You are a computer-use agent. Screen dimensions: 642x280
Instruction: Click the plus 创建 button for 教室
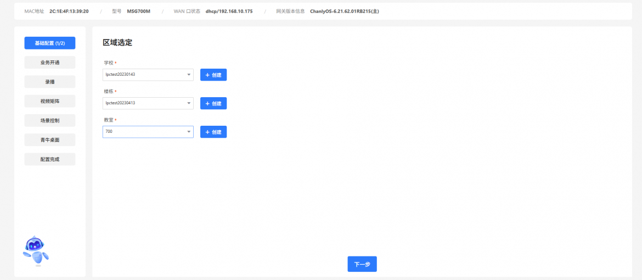tap(213, 132)
